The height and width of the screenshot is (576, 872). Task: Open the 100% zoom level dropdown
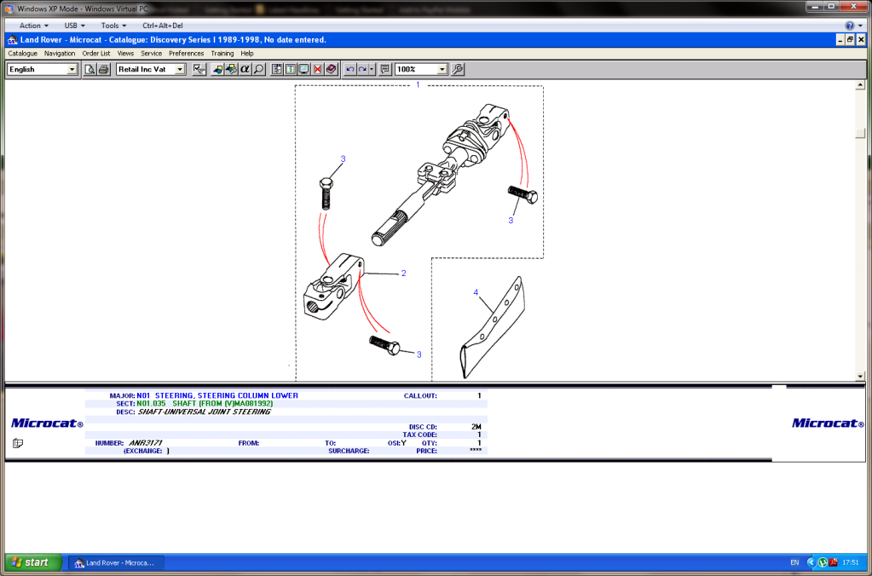(442, 70)
